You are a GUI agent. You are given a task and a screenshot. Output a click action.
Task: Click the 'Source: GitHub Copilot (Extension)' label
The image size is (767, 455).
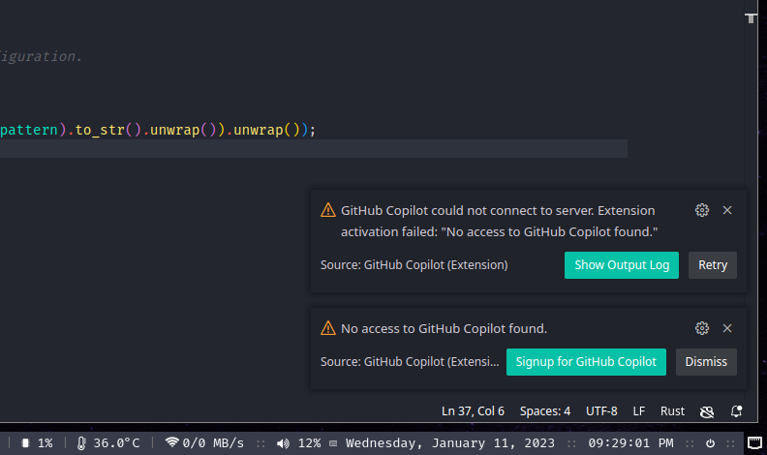tap(414, 265)
